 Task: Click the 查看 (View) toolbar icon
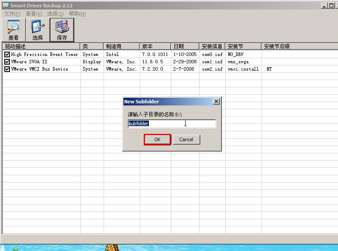click(13, 30)
